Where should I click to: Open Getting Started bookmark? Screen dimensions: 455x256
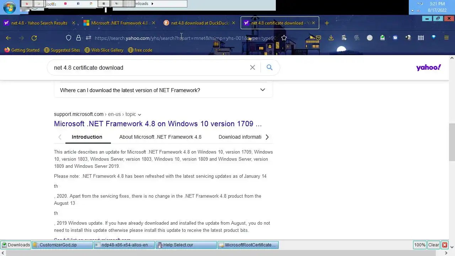point(22,50)
